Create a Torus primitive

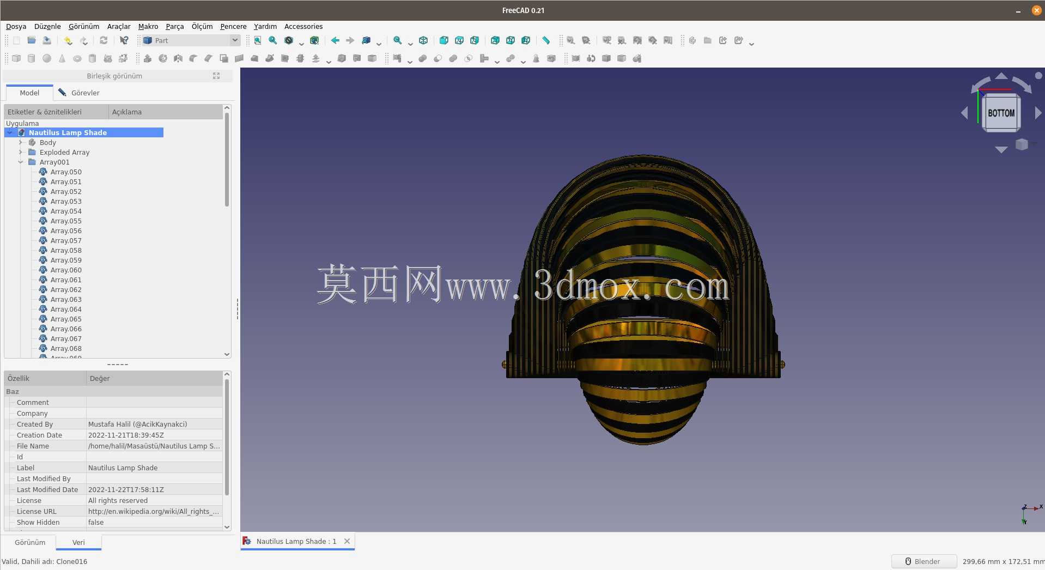point(77,58)
